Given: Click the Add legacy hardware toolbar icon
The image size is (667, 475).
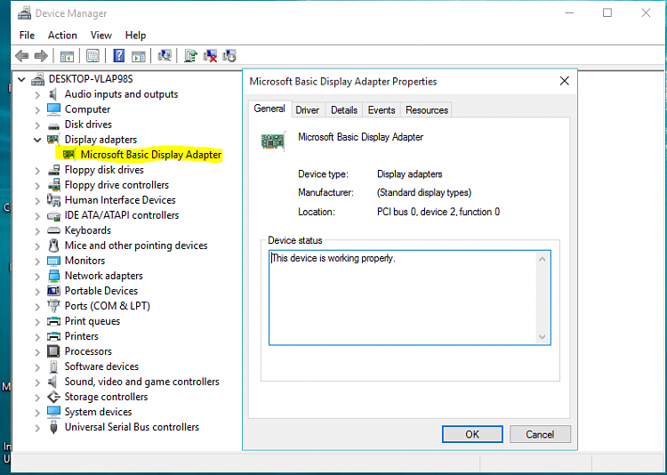Looking at the screenshot, I should point(229,56).
